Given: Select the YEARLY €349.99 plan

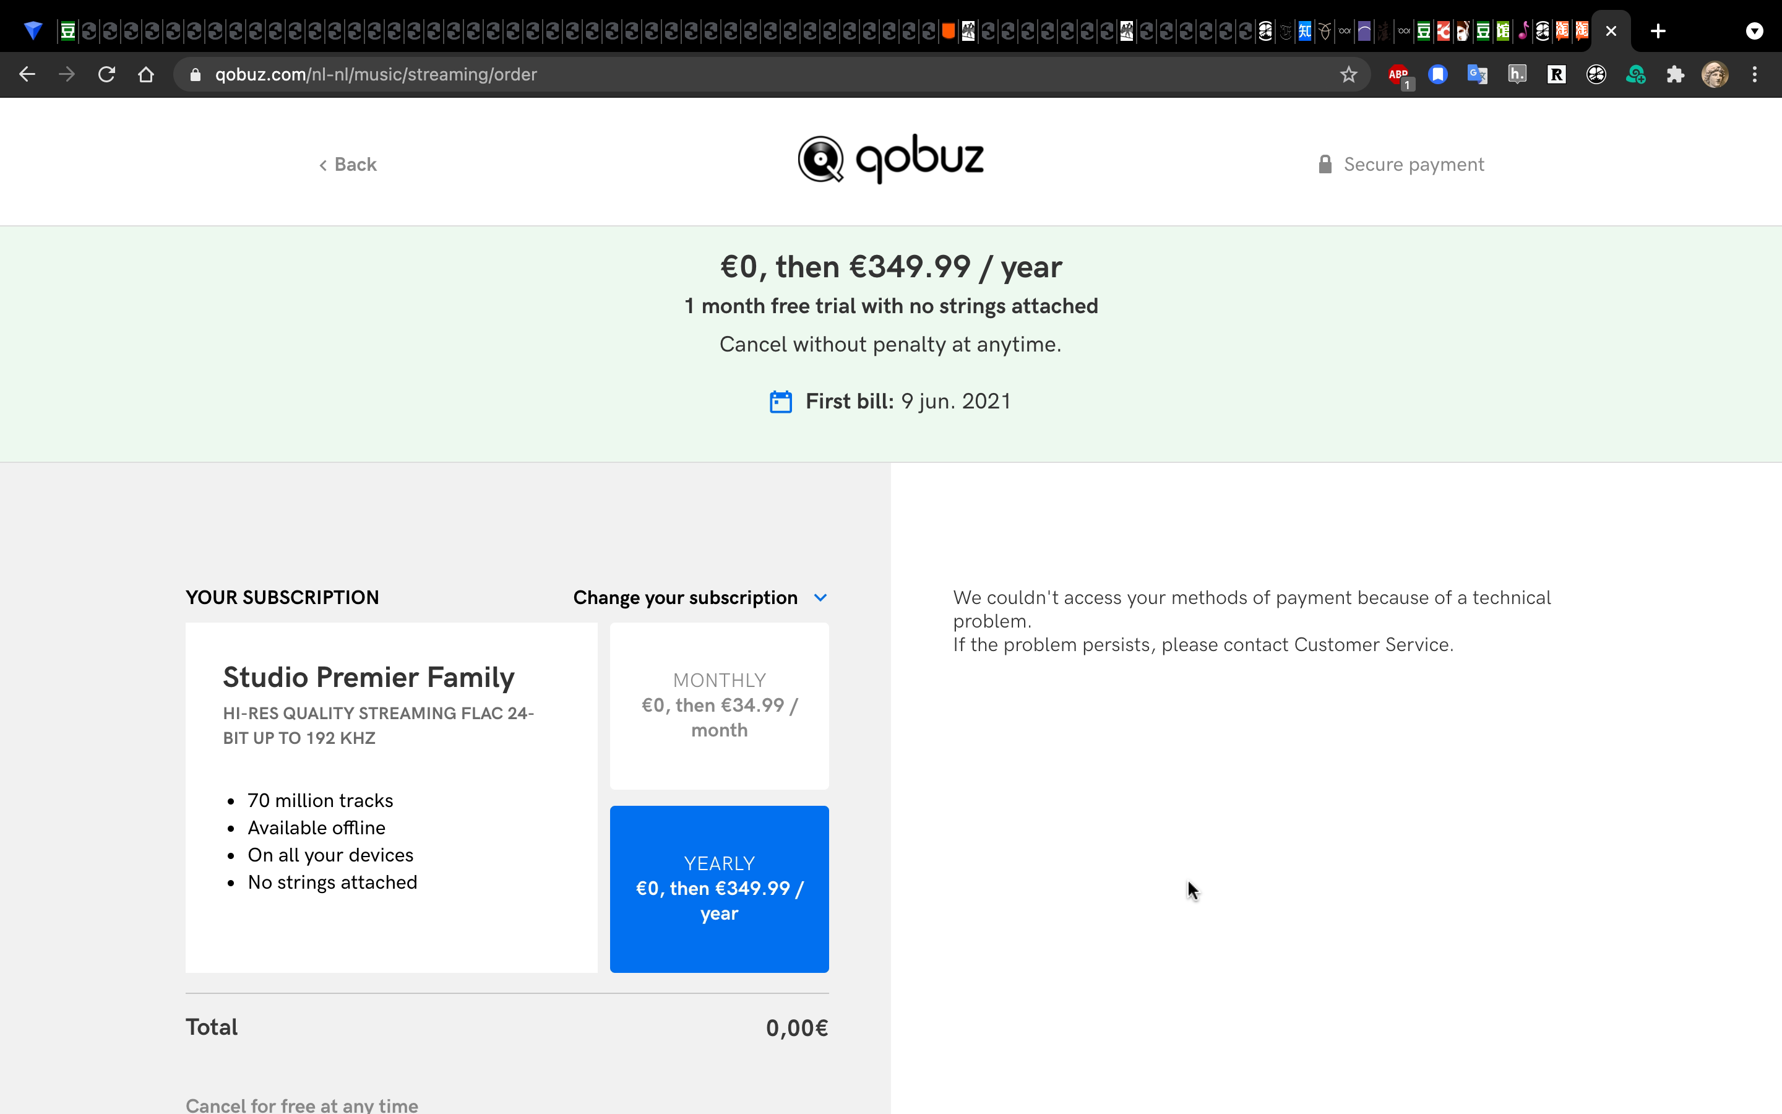Looking at the screenshot, I should (x=720, y=889).
